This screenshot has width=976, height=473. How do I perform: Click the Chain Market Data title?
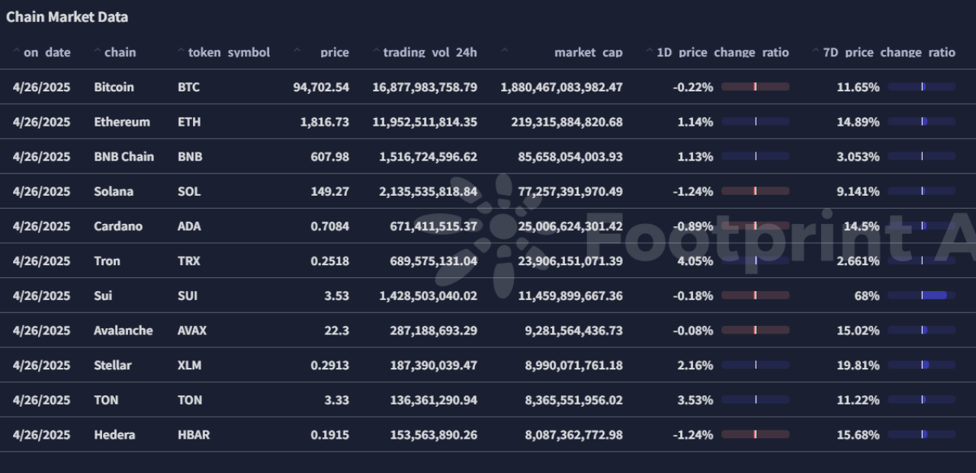tap(67, 17)
